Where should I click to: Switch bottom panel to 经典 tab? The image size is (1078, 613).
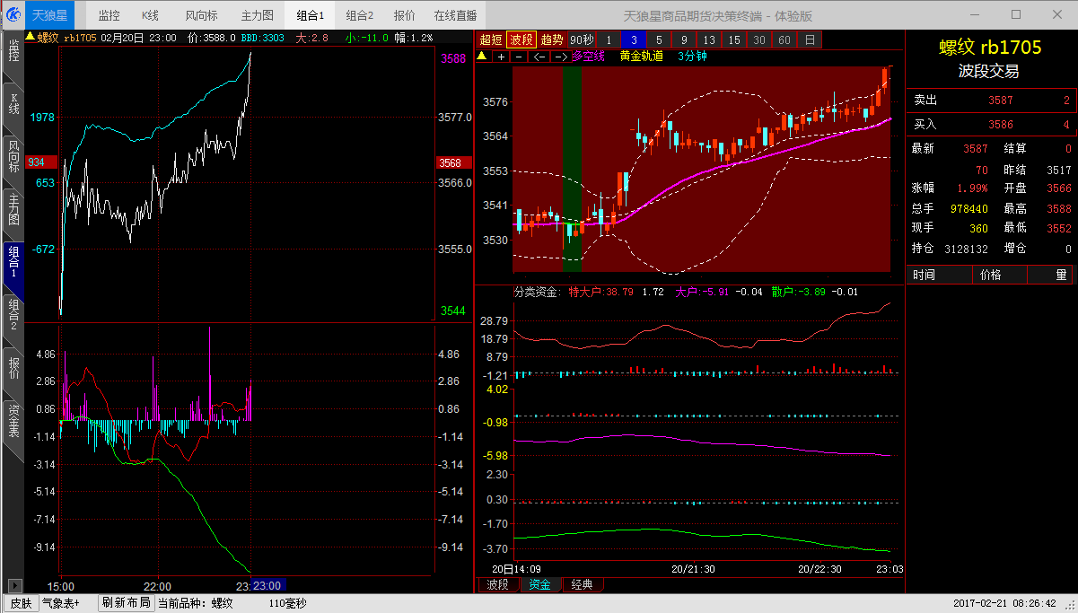[x=583, y=585]
